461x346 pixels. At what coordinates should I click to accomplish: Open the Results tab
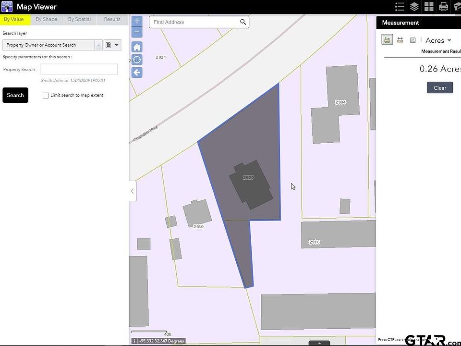(x=112, y=19)
